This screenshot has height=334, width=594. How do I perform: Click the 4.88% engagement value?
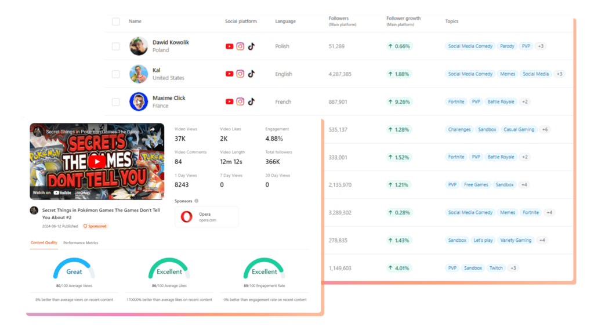274,139
